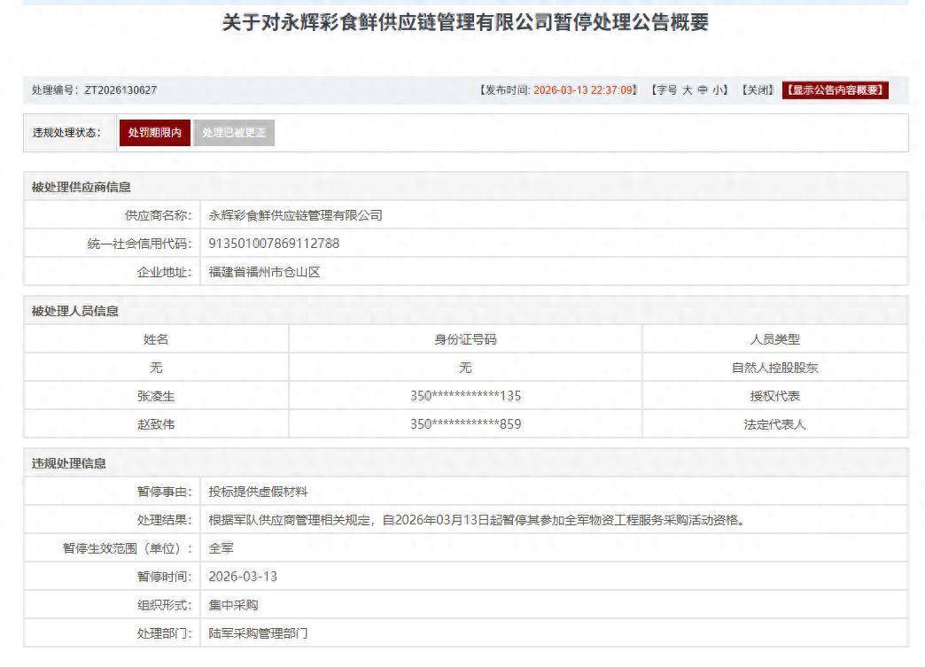Click the 显示公告内容概要 button
The width and height of the screenshot is (925, 667).
835,90
